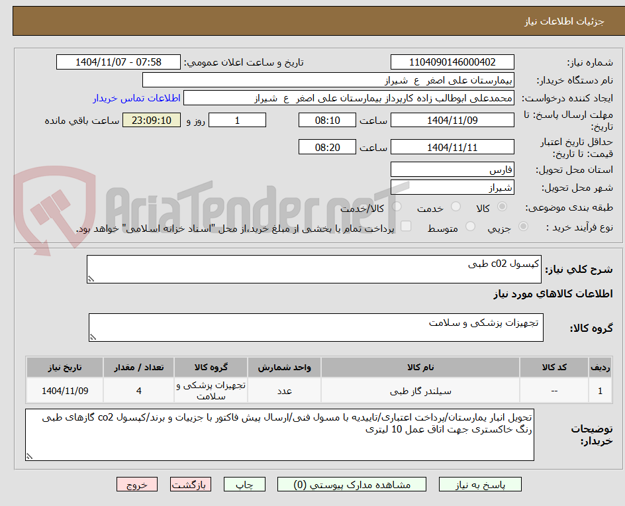
Task: Click the requester field محمدعلی ابوطالب زاده
Action: [349, 98]
